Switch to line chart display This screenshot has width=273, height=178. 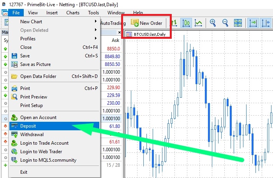point(198,23)
